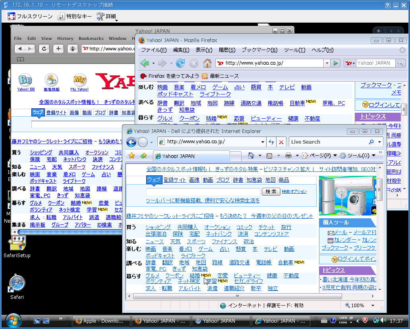410x329 pixels.
Task: Click the Firefox home icon
Action: (207, 63)
